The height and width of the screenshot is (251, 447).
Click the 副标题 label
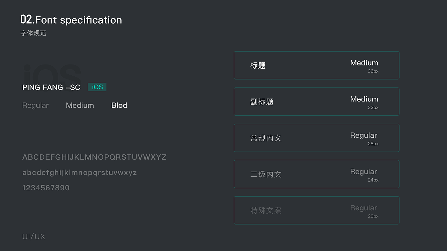[262, 102]
